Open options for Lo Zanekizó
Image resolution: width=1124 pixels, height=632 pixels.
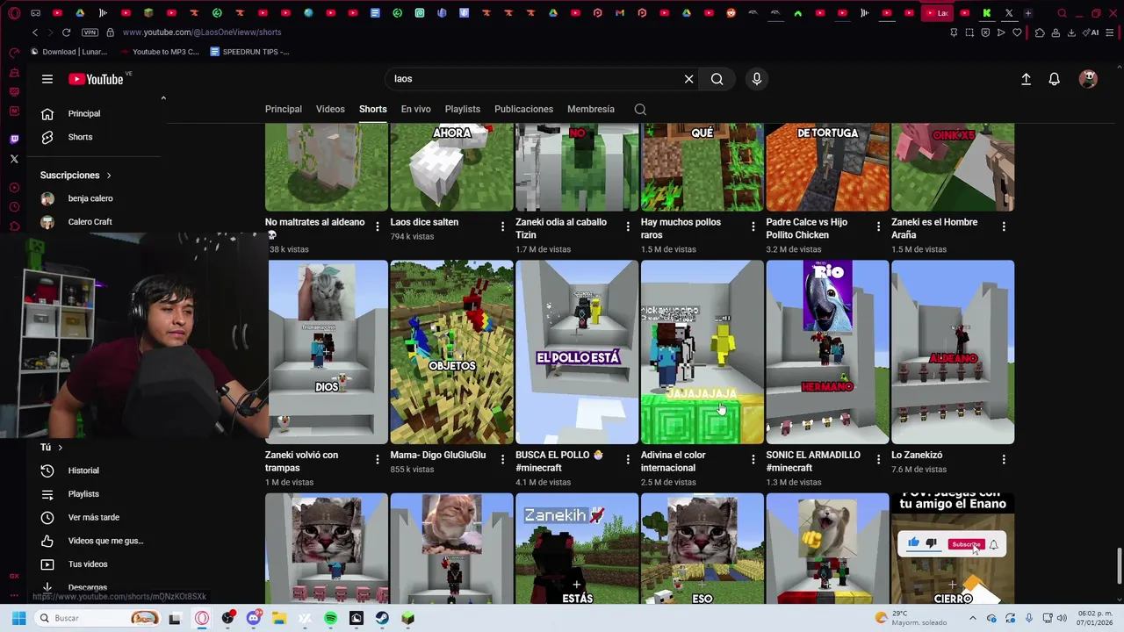(1004, 459)
